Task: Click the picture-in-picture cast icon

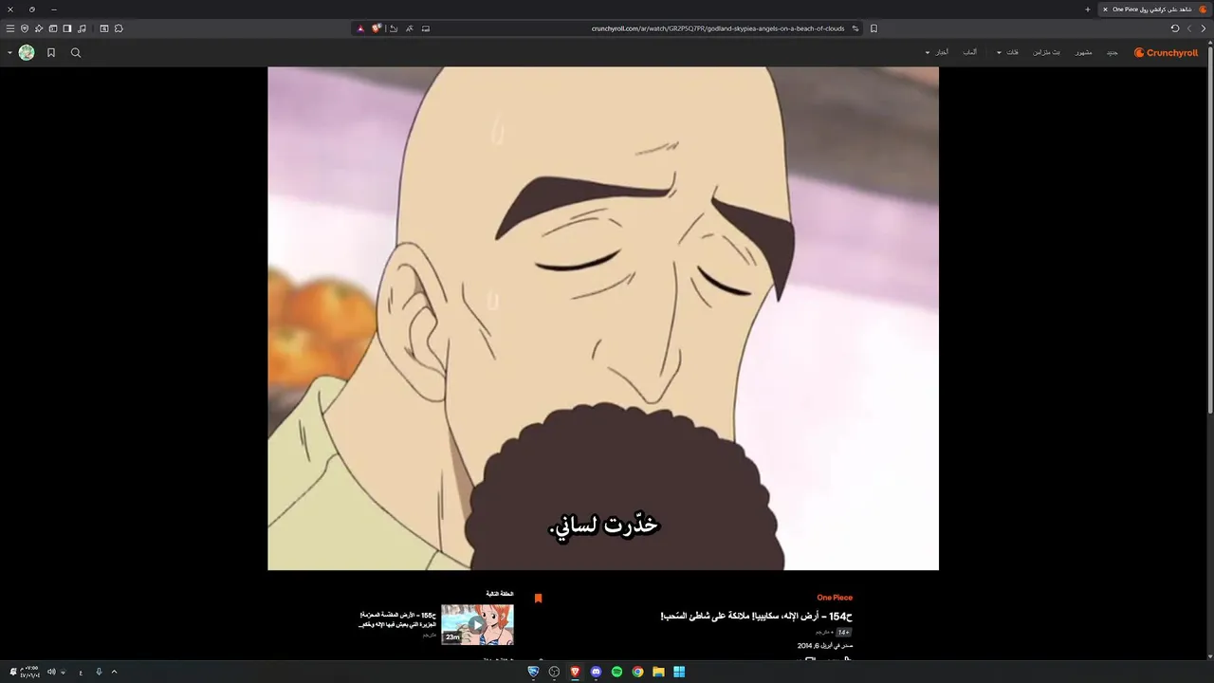Action: (426, 28)
